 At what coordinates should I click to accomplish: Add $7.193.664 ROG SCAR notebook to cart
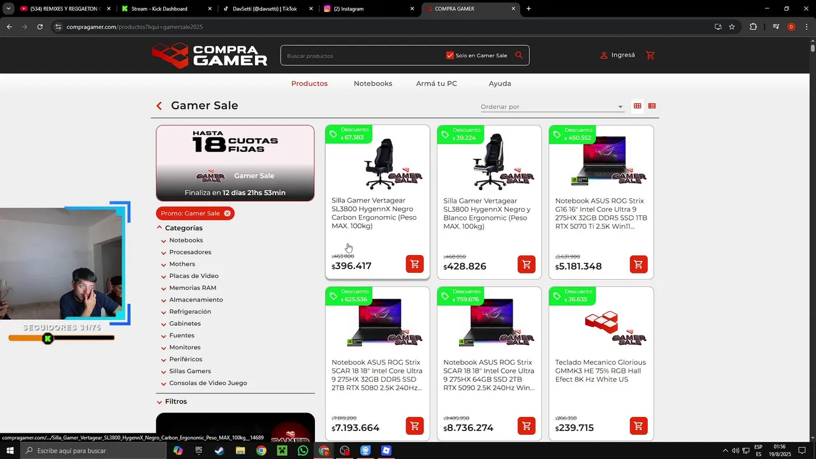[x=414, y=425]
